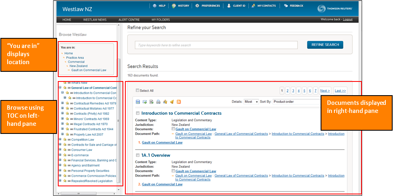Image resolution: width=393 pixels, height=196 pixels.
Task: Open ALERT CENTRE in the navigation bar
Action: pos(129,20)
